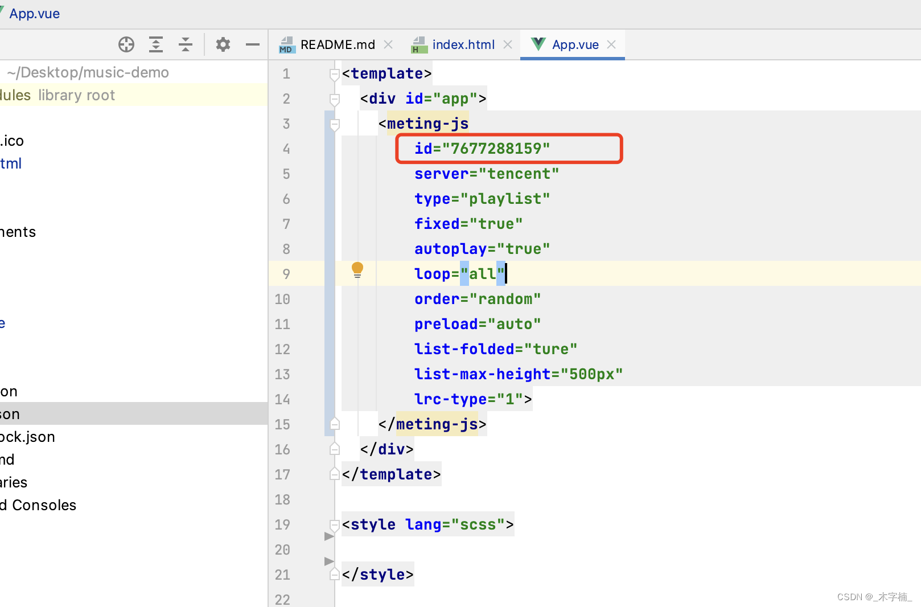
Task: Click fold marker beside closing </template>
Action: click(335, 474)
